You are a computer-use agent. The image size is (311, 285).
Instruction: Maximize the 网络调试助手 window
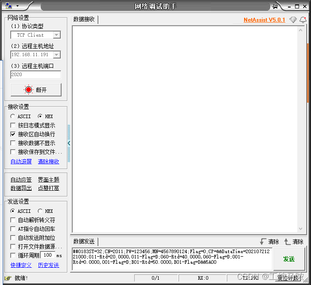297,7
